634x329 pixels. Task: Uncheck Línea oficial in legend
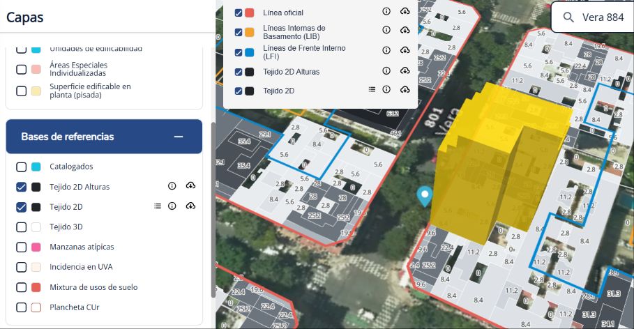[239, 13]
